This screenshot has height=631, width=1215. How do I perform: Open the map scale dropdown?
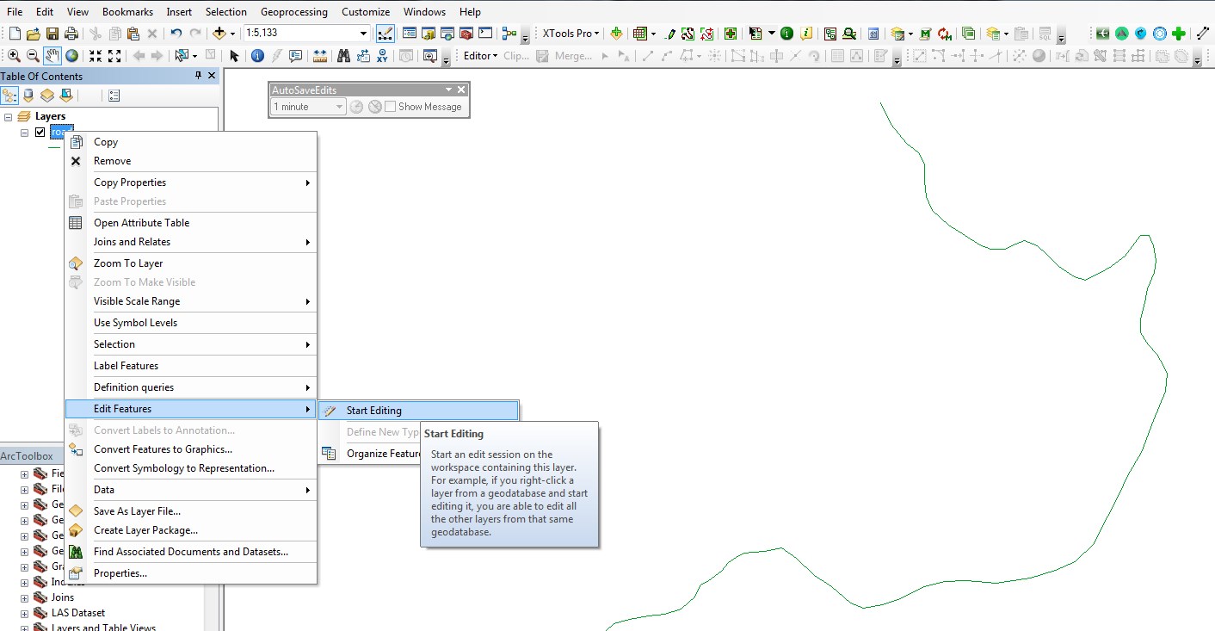pyautogui.click(x=363, y=34)
